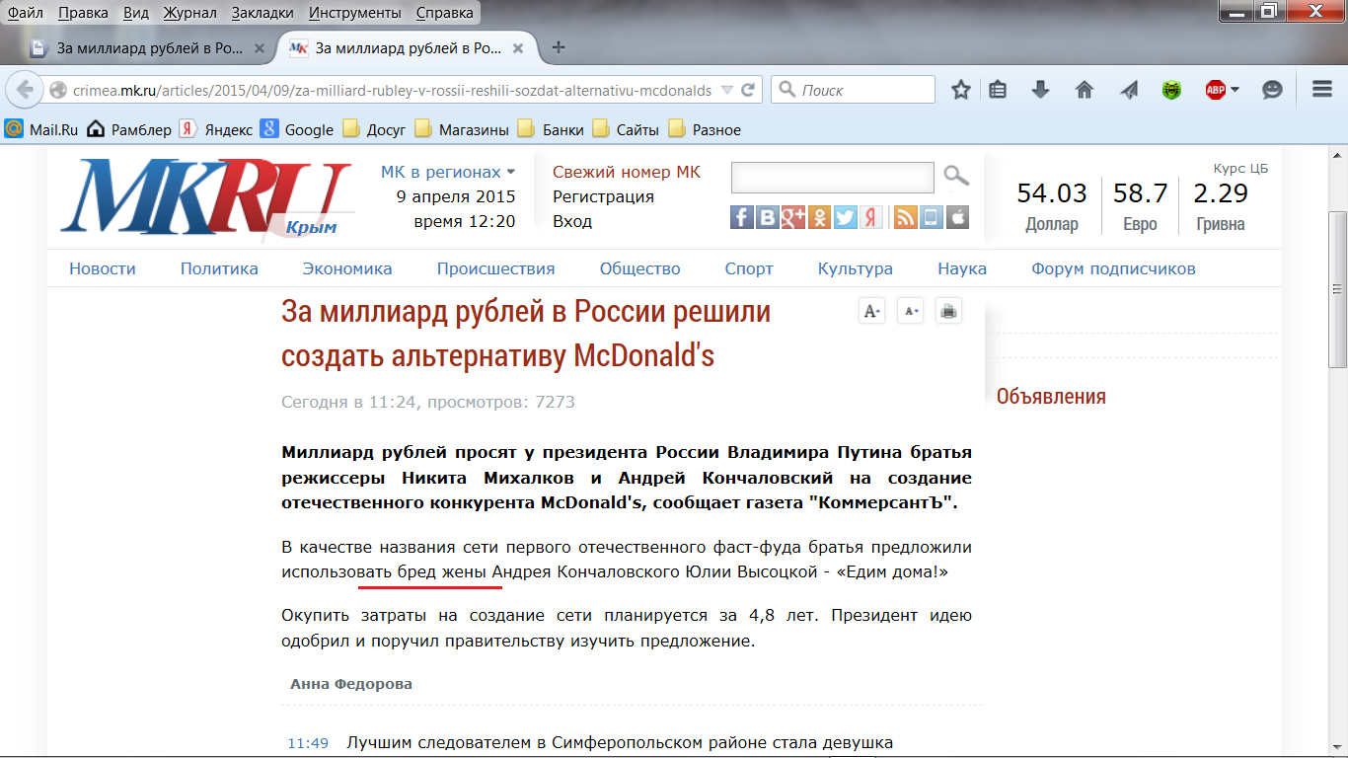Open the Файл menu
The height and width of the screenshot is (758, 1348).
tap(25, 13)
